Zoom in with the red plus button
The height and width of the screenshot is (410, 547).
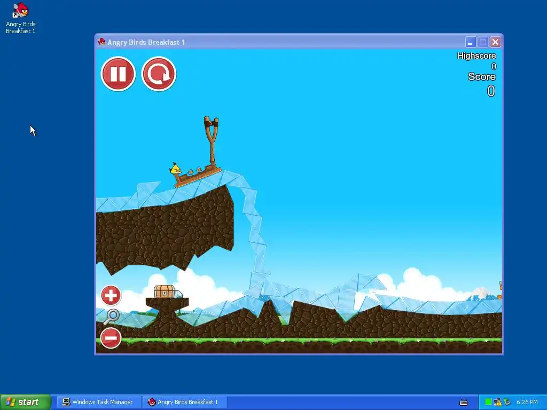pos(111,296)
